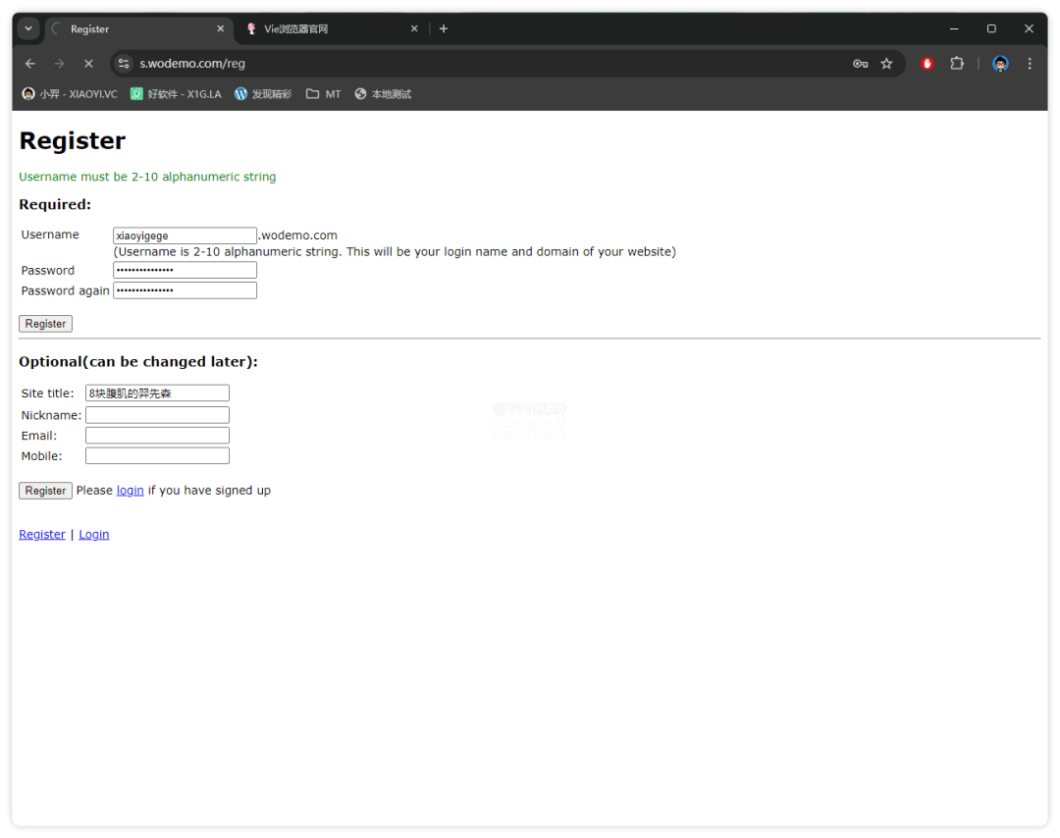Click the Register button beside Please login
This screenshot has width=1060, height=838.
[45, 491]
